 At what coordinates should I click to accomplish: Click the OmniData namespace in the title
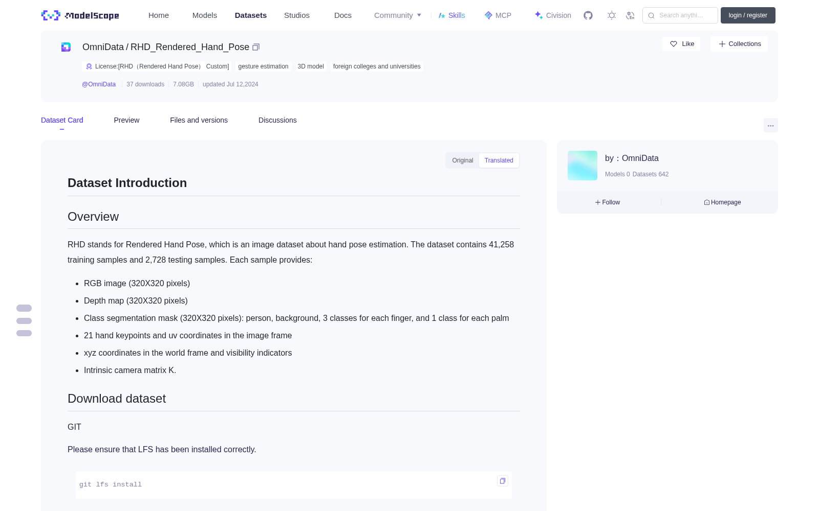coord(103,47)
